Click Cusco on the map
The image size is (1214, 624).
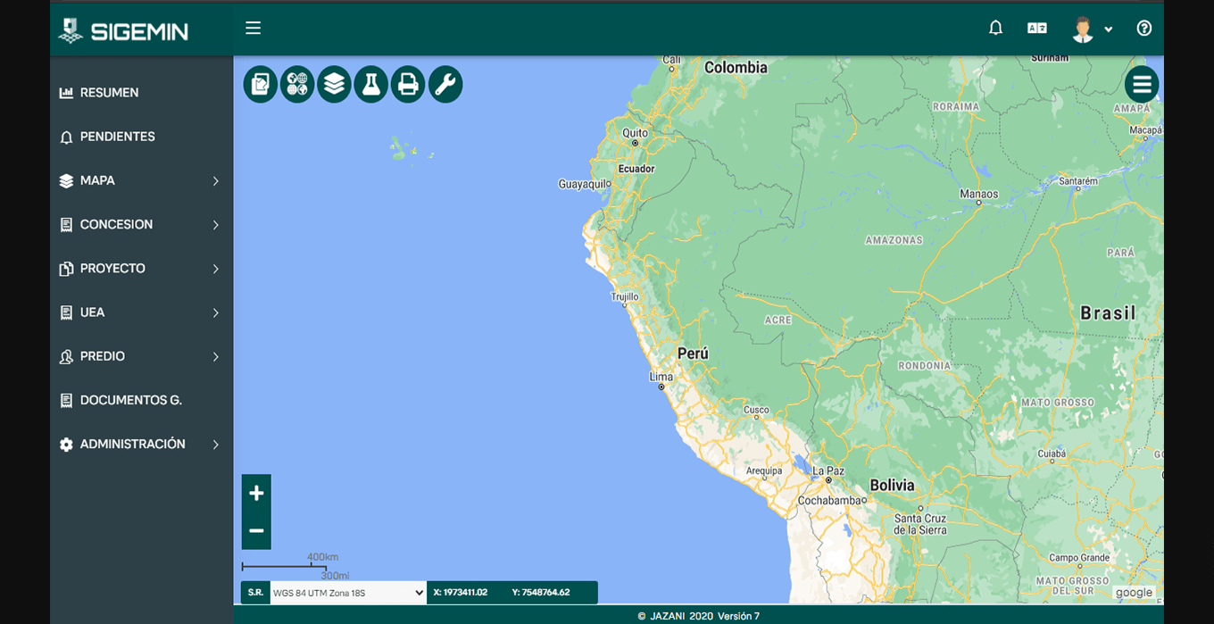(x=756, y=411)
